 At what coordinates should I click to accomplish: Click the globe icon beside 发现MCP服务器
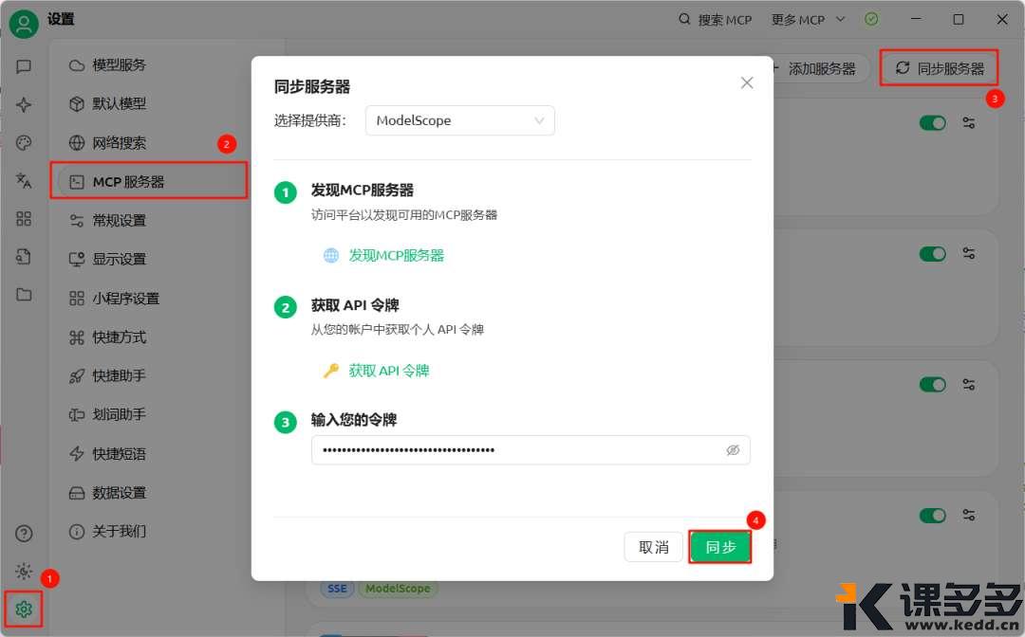[x=331, y=255]
